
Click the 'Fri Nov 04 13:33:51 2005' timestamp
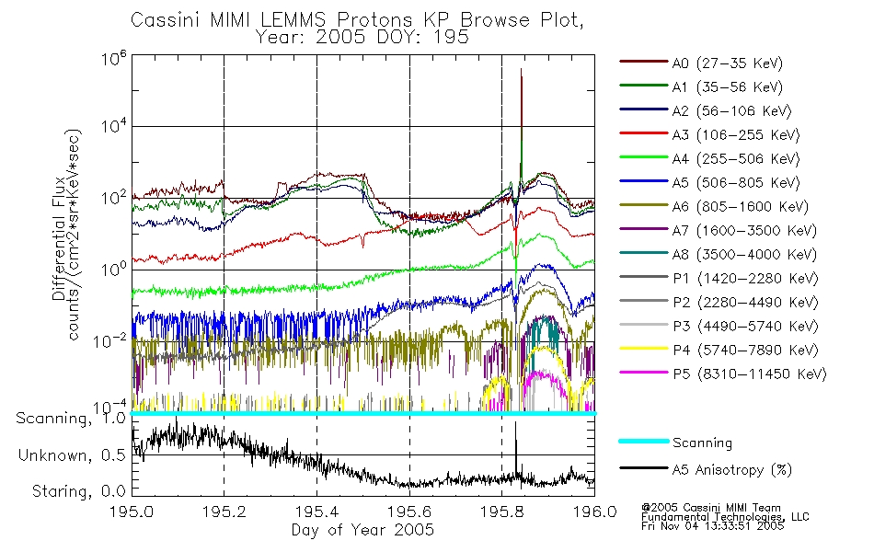pos(712,526)
